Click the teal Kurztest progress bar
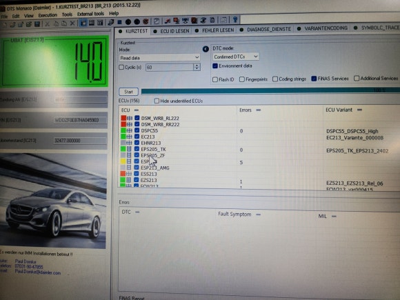Image resolution: width=400 pixels, height=300 pixels. click(x=270, y=90)
